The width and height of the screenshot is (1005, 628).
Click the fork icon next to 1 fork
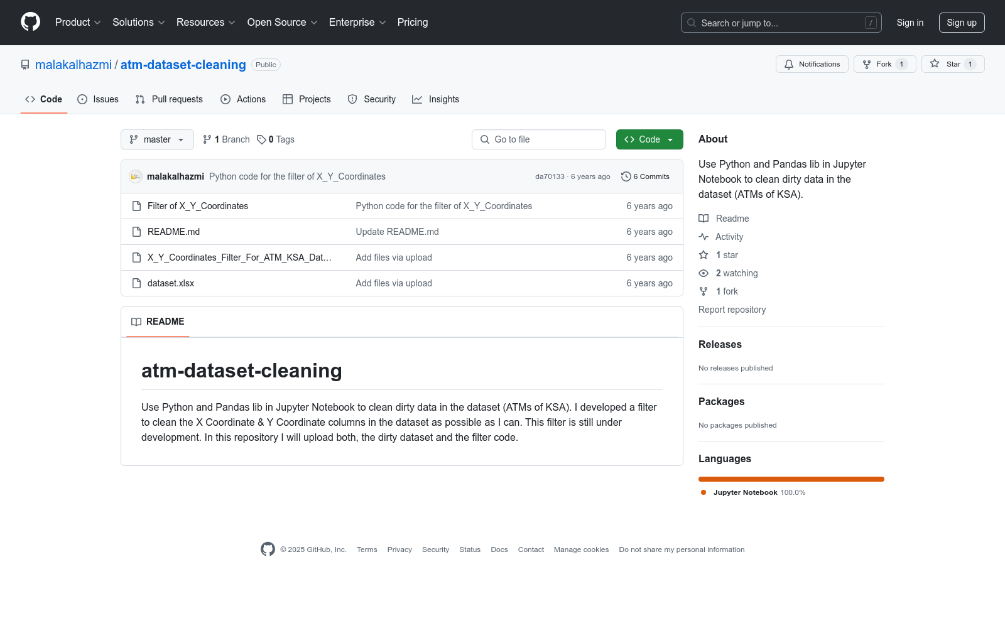[703, 291]
